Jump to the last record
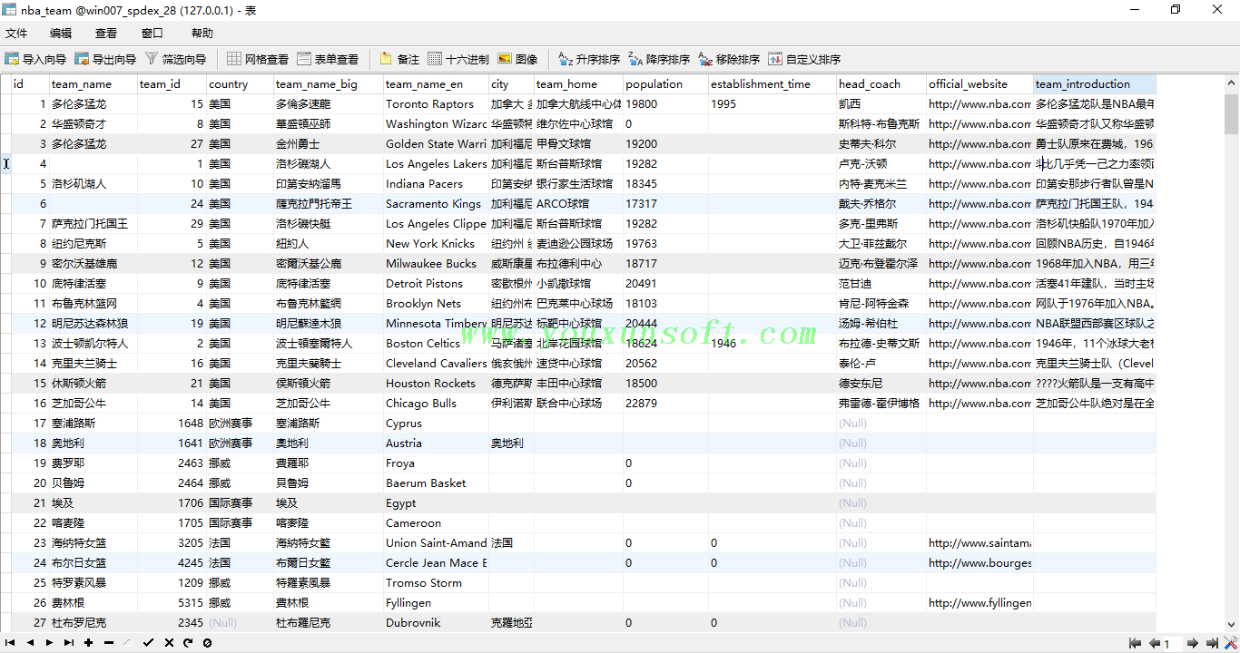 [x=69, y=643]
